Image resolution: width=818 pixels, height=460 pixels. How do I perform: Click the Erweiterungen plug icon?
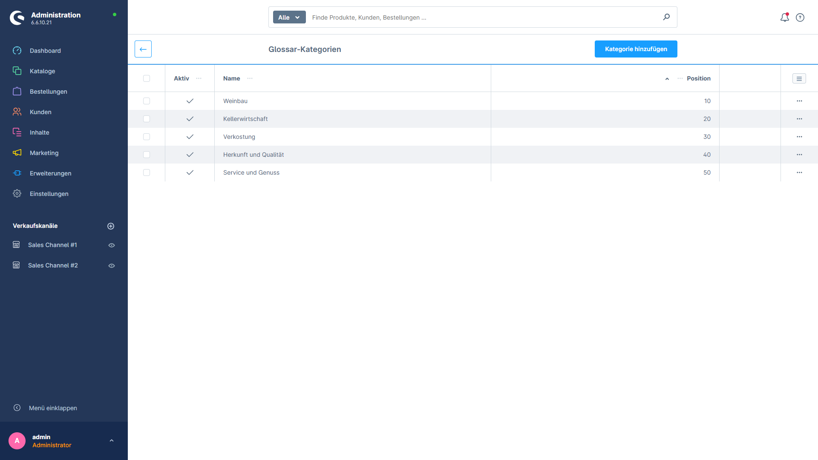17,173
